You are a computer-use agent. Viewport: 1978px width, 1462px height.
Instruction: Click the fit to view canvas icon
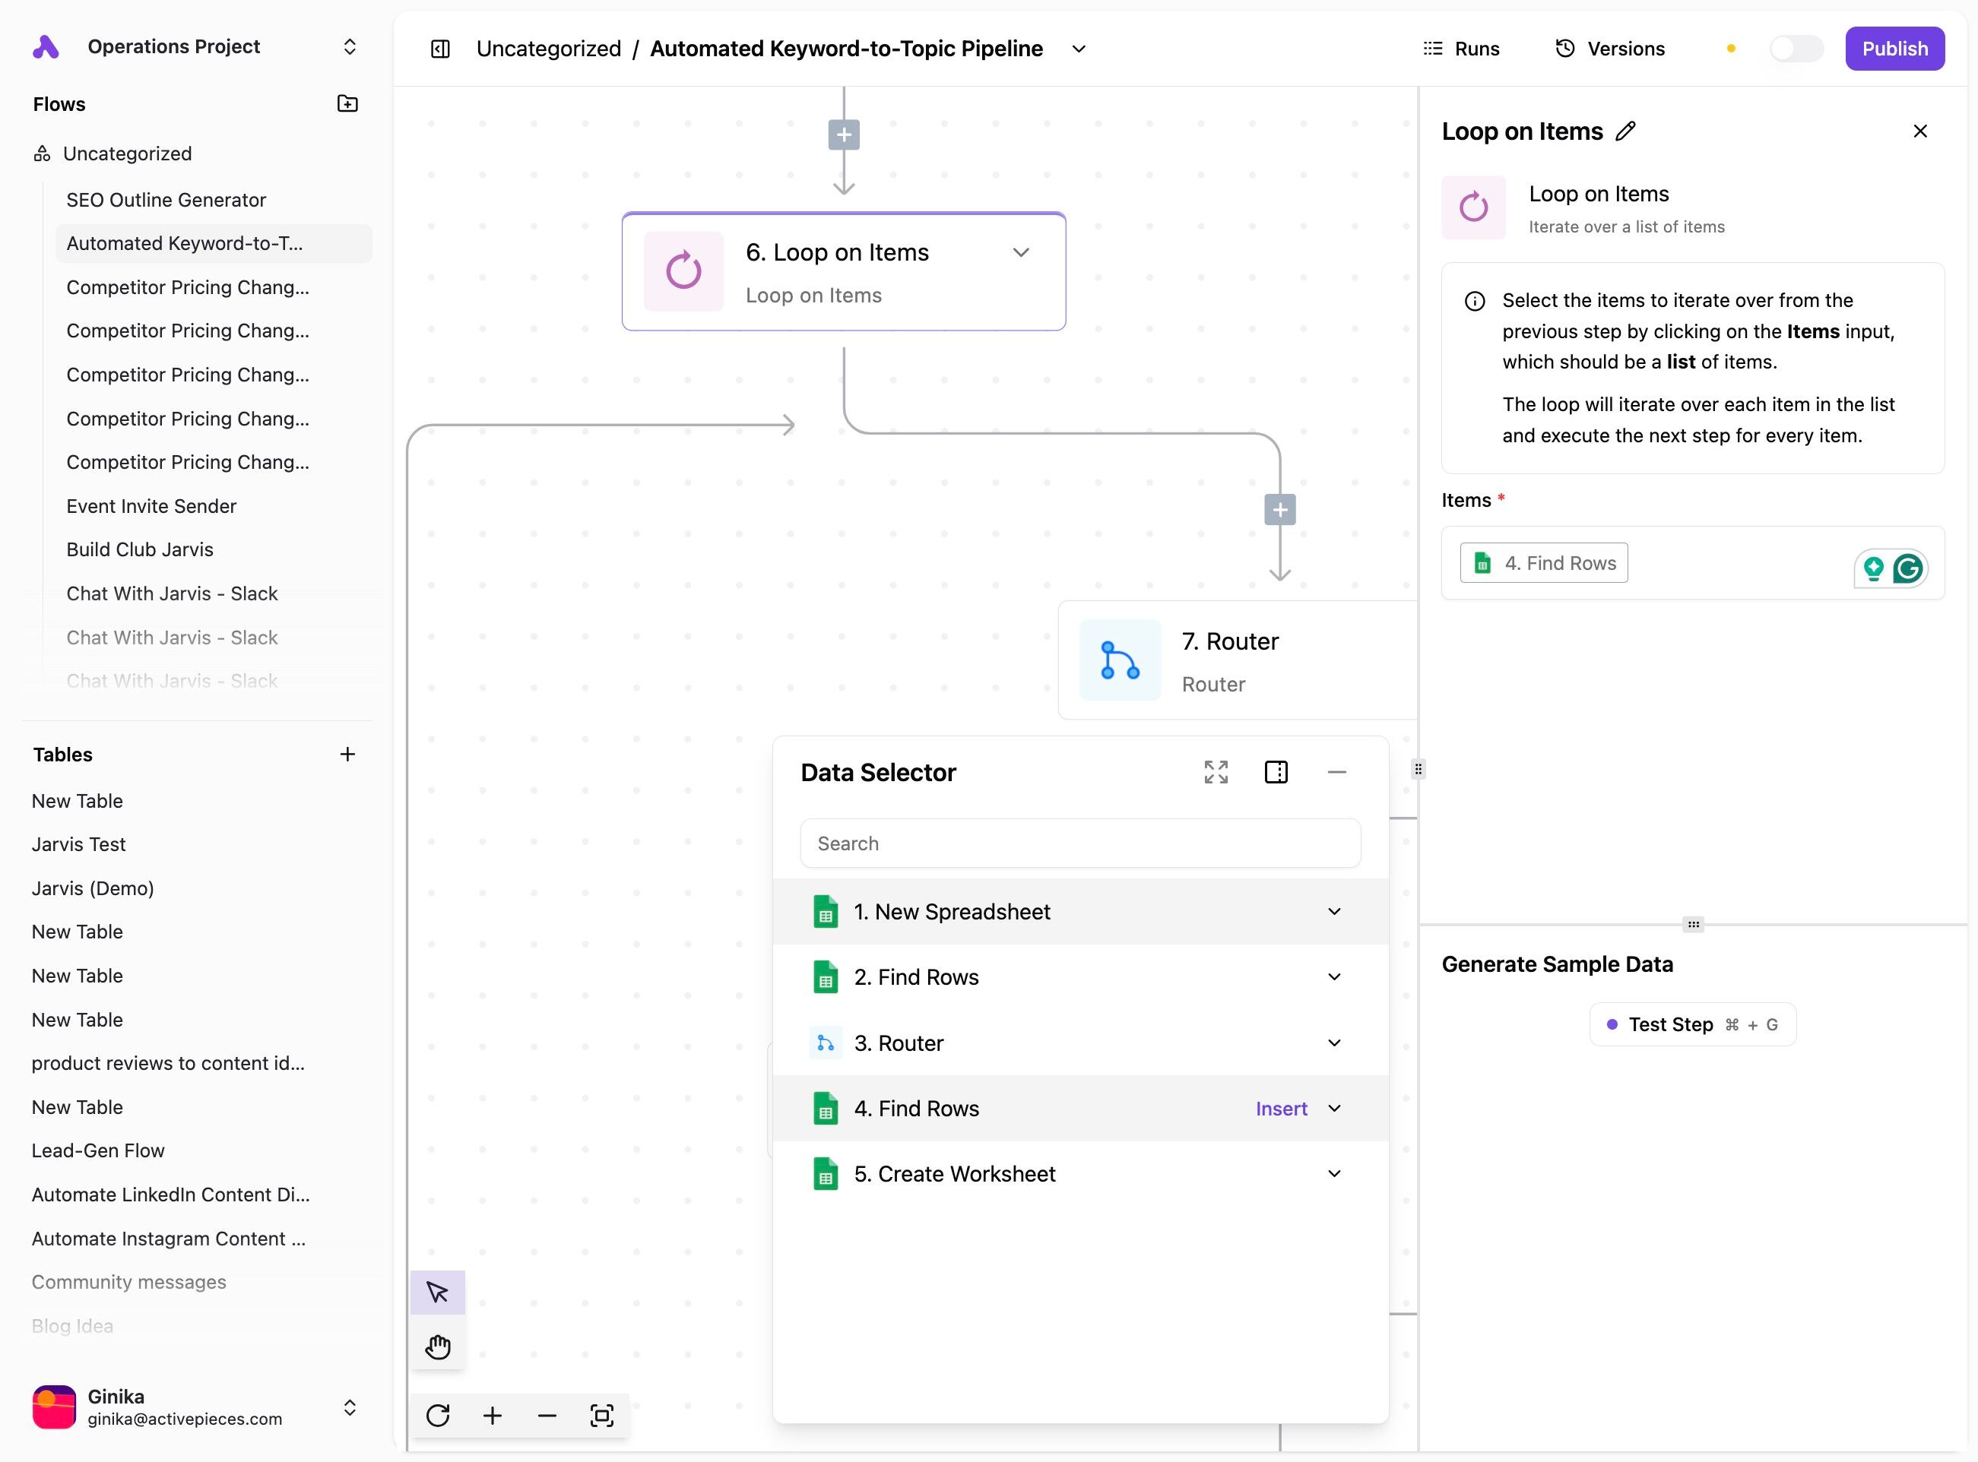coord(601,1415)
